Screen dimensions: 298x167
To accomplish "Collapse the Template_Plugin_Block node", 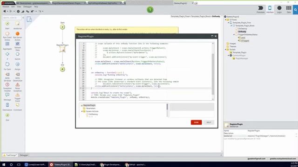I will click(x=231, y=26).
